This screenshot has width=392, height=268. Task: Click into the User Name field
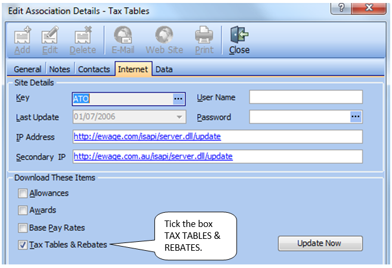pos(306,97)
